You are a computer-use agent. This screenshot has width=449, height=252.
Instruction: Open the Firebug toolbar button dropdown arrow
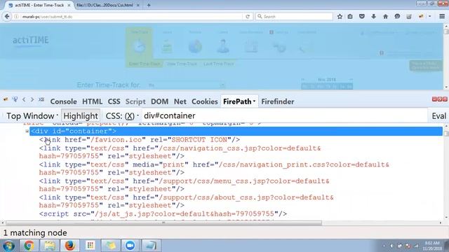(430, 17)
